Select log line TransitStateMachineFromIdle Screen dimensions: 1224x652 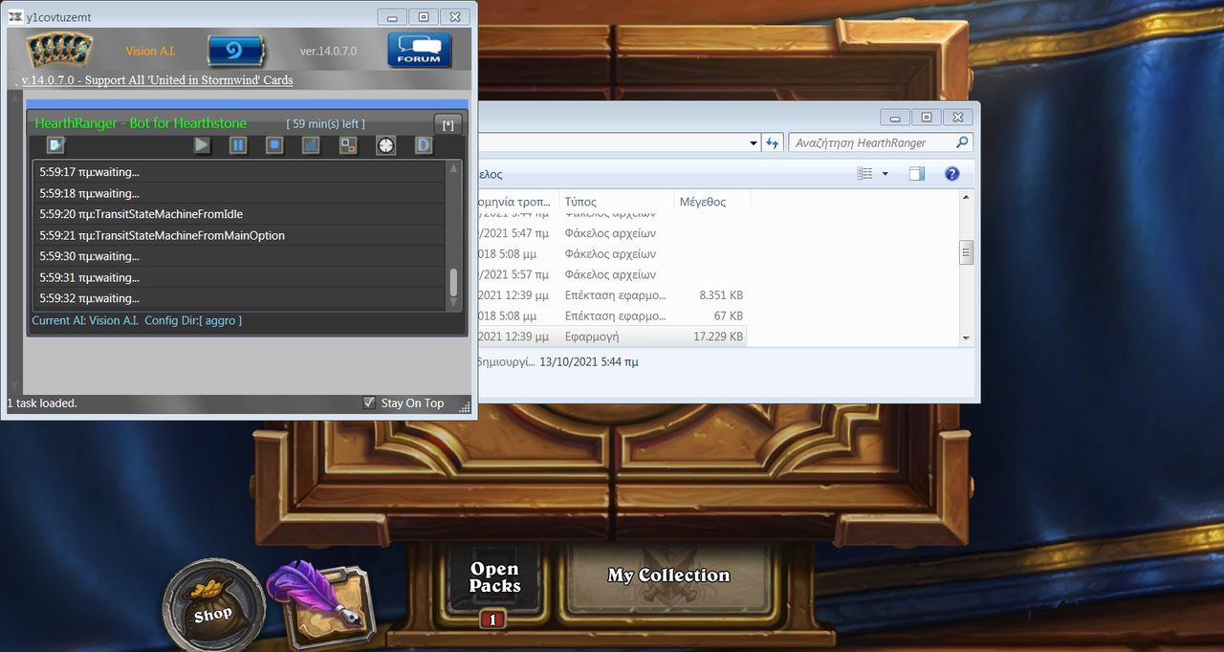(x=239, y=214)
